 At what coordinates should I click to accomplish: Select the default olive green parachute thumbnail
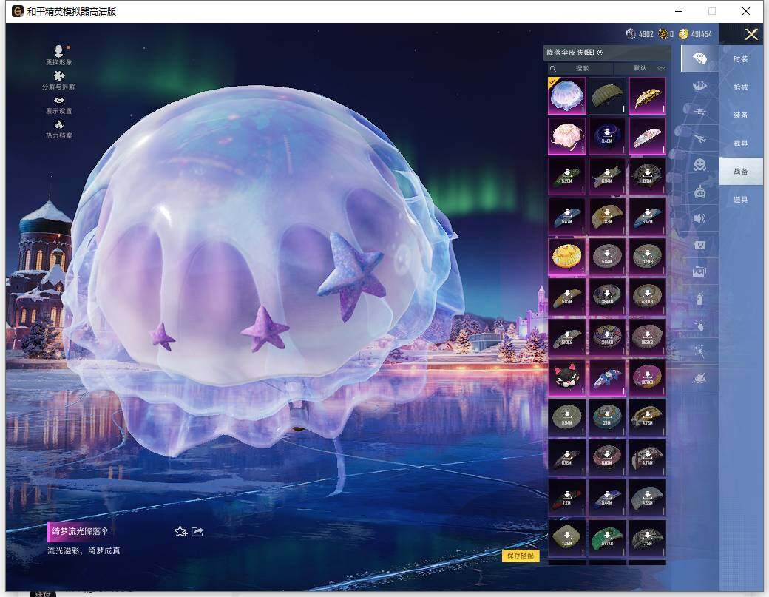607,95
